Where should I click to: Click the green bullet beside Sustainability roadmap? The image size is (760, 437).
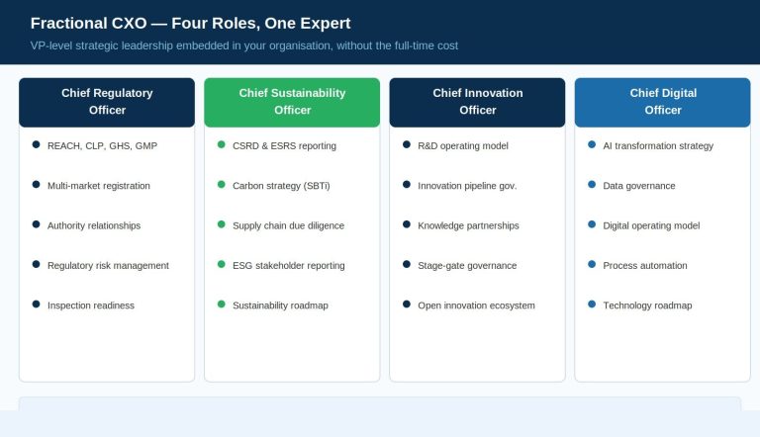pyautogui.click(x=222, y=305)
